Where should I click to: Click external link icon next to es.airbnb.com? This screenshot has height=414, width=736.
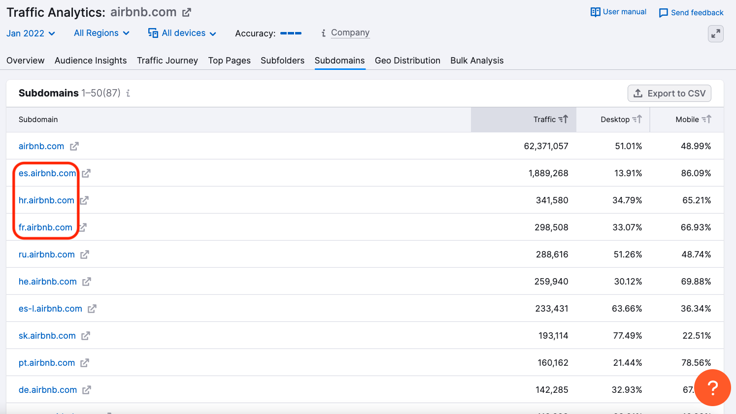(x=86, y=173)
